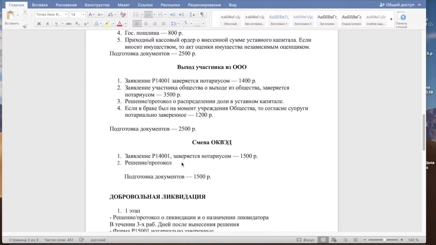Decrease font size with A▼ icon
Image resolution: width=436 pixels, height=245 pixels.
100,15
